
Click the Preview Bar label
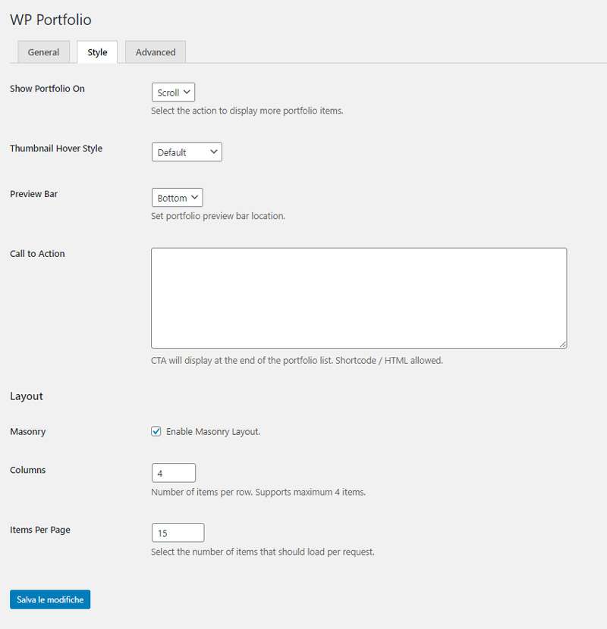coord(33,194)
